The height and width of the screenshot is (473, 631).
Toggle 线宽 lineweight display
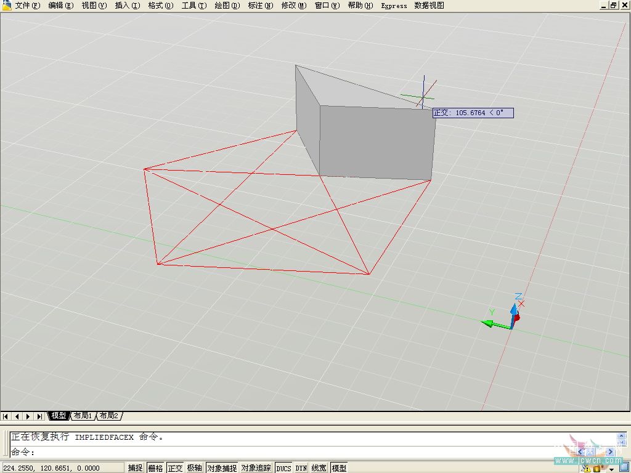(319, 468)
